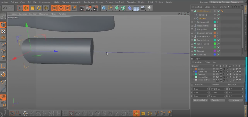248x117 pixels.
Task: Click the Tanque purple layer swatch
Action: (215, 51)
